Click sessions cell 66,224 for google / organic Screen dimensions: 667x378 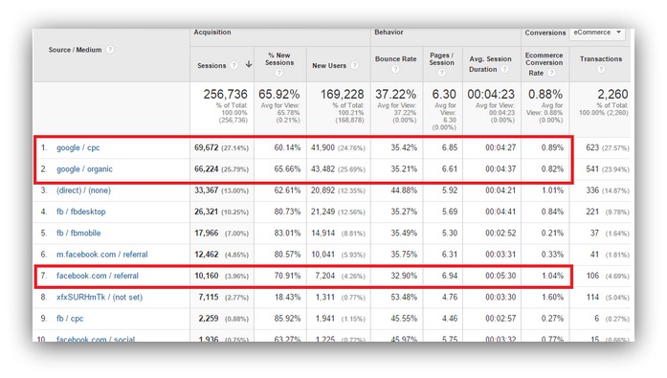click(207, 169)
